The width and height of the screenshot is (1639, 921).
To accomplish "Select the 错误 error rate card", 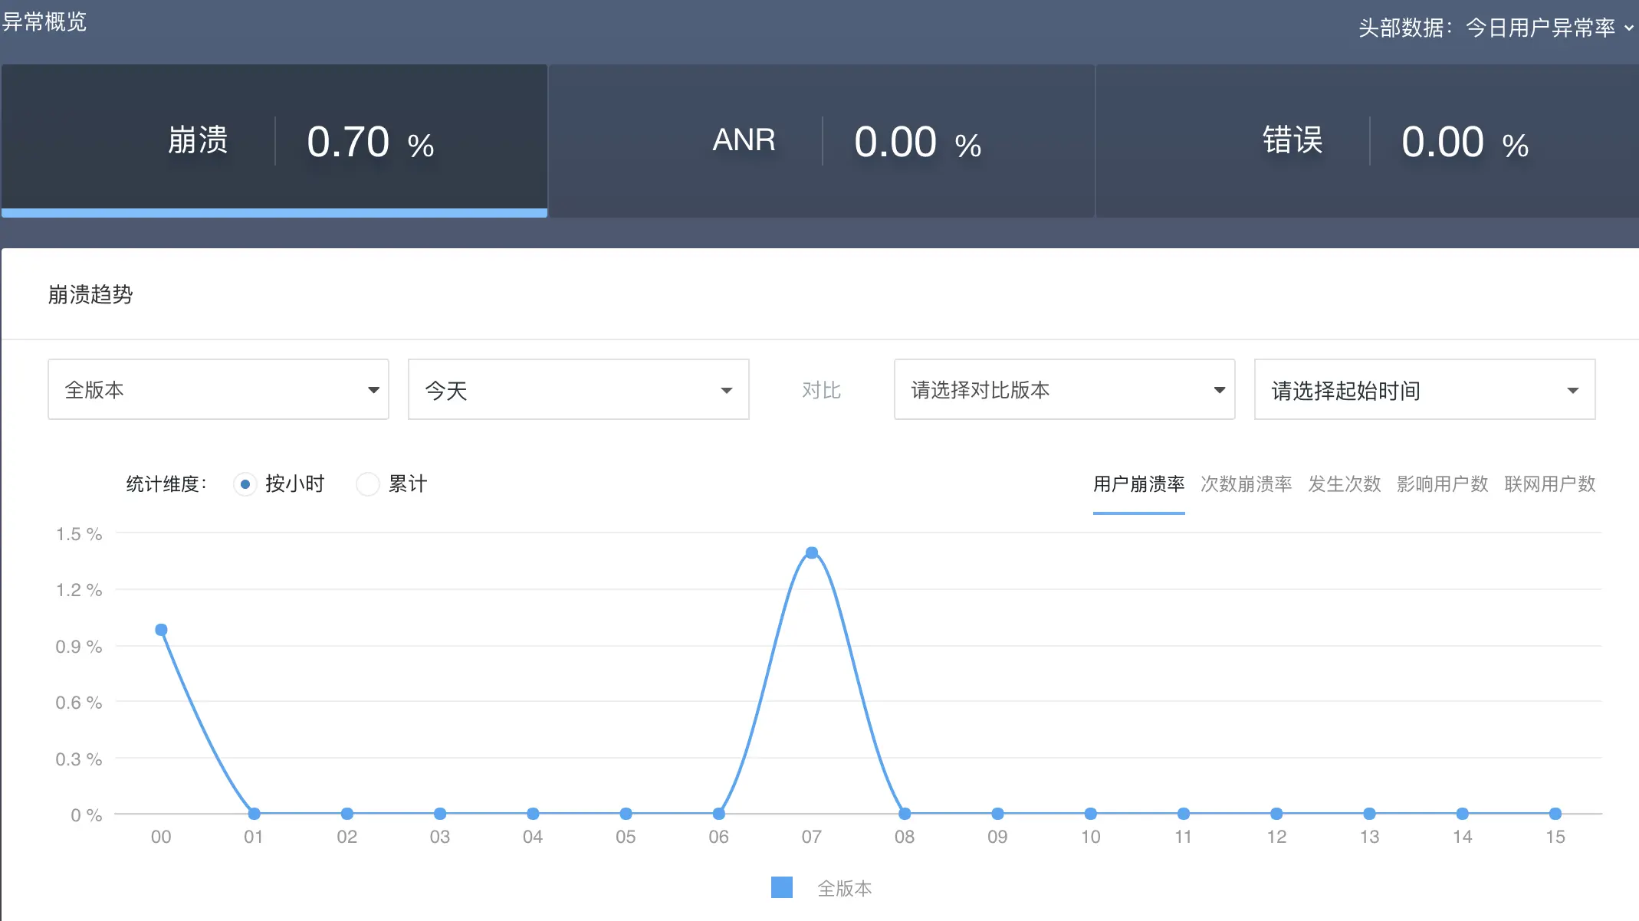I will [x=1368, y=141].
